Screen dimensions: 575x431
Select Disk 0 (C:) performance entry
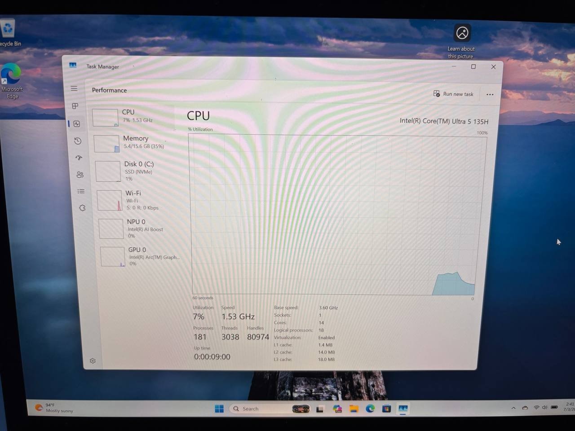click(136, 171)
